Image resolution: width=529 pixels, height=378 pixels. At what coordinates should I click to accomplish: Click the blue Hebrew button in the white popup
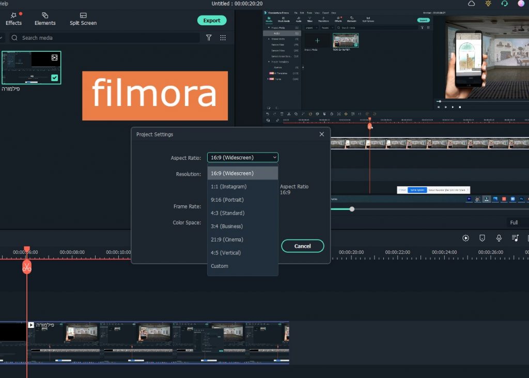(417, 190)
